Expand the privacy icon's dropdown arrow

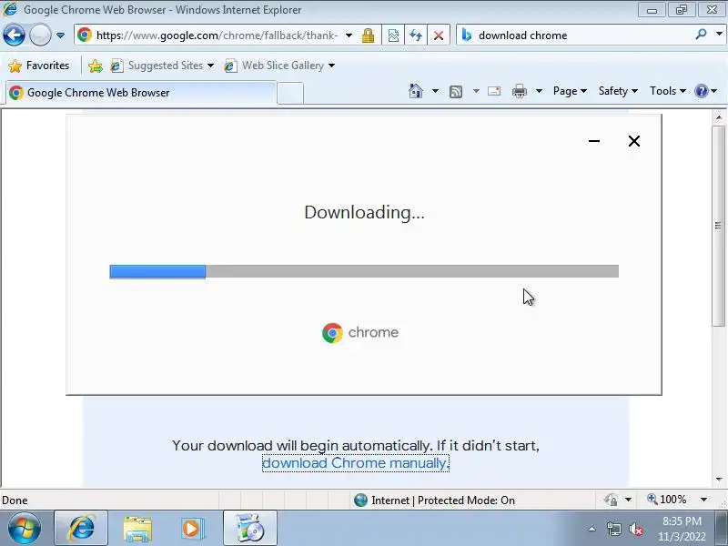click(628, 500)
